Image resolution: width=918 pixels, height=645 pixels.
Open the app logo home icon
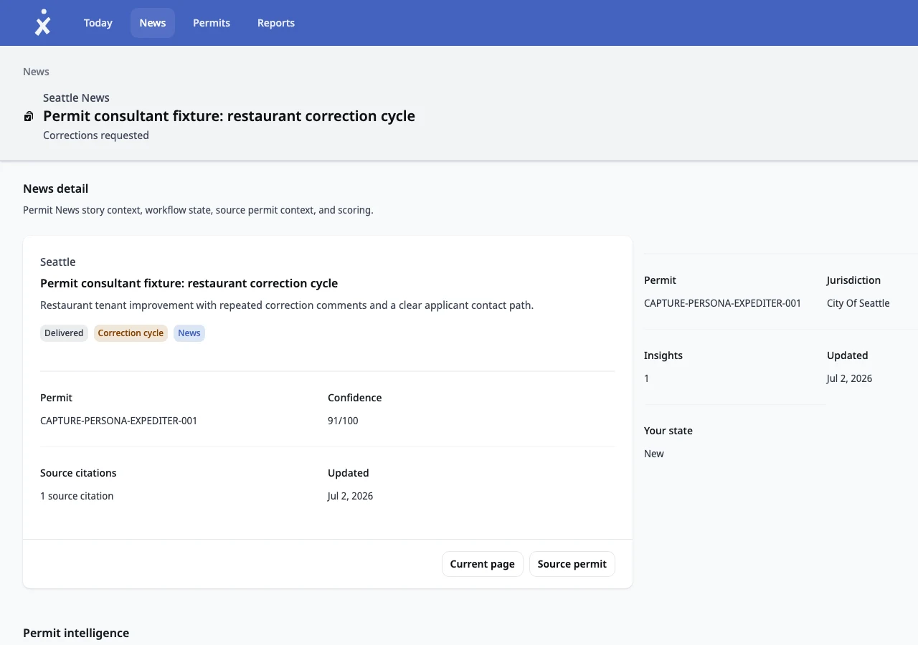(x=43, y=23)
